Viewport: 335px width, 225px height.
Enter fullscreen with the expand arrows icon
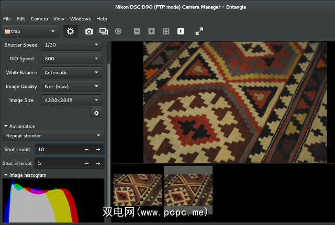(199, 31)
